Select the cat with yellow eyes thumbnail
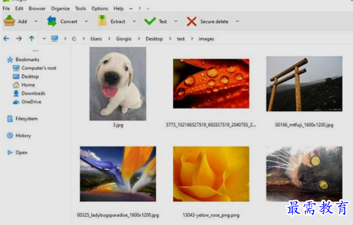This screenshot has width=353, height=225. point(304,174)
